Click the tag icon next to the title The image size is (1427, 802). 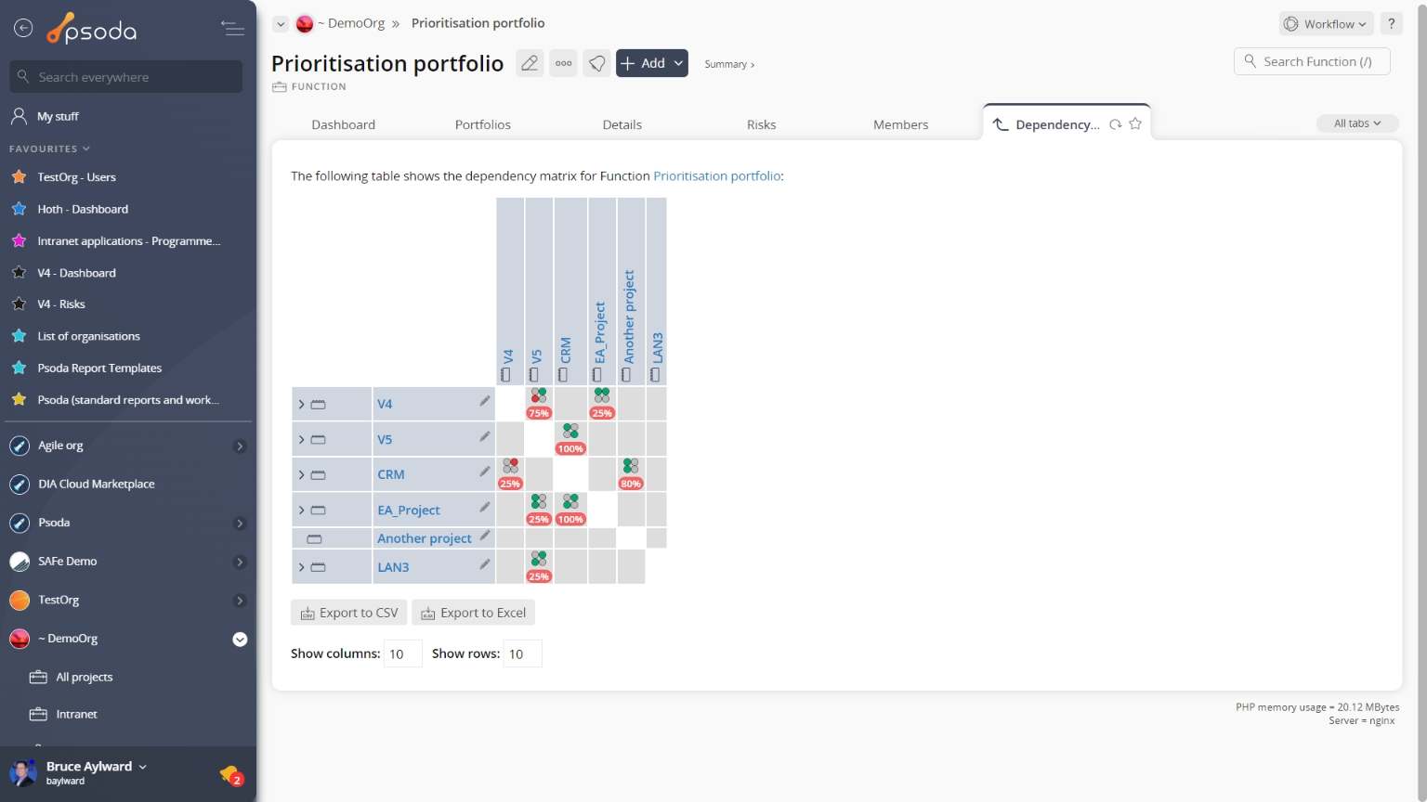pyautogui.click(x=596, y=63)
